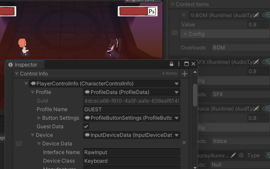Viewport: 270px width, 169px height.
Task: Edit the SFX (Runtime) reference with pencil
Action: 256,62
